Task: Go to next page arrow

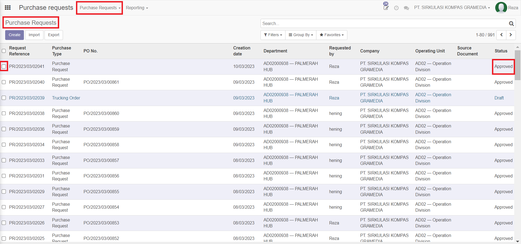Action: (x=511, y=35)
